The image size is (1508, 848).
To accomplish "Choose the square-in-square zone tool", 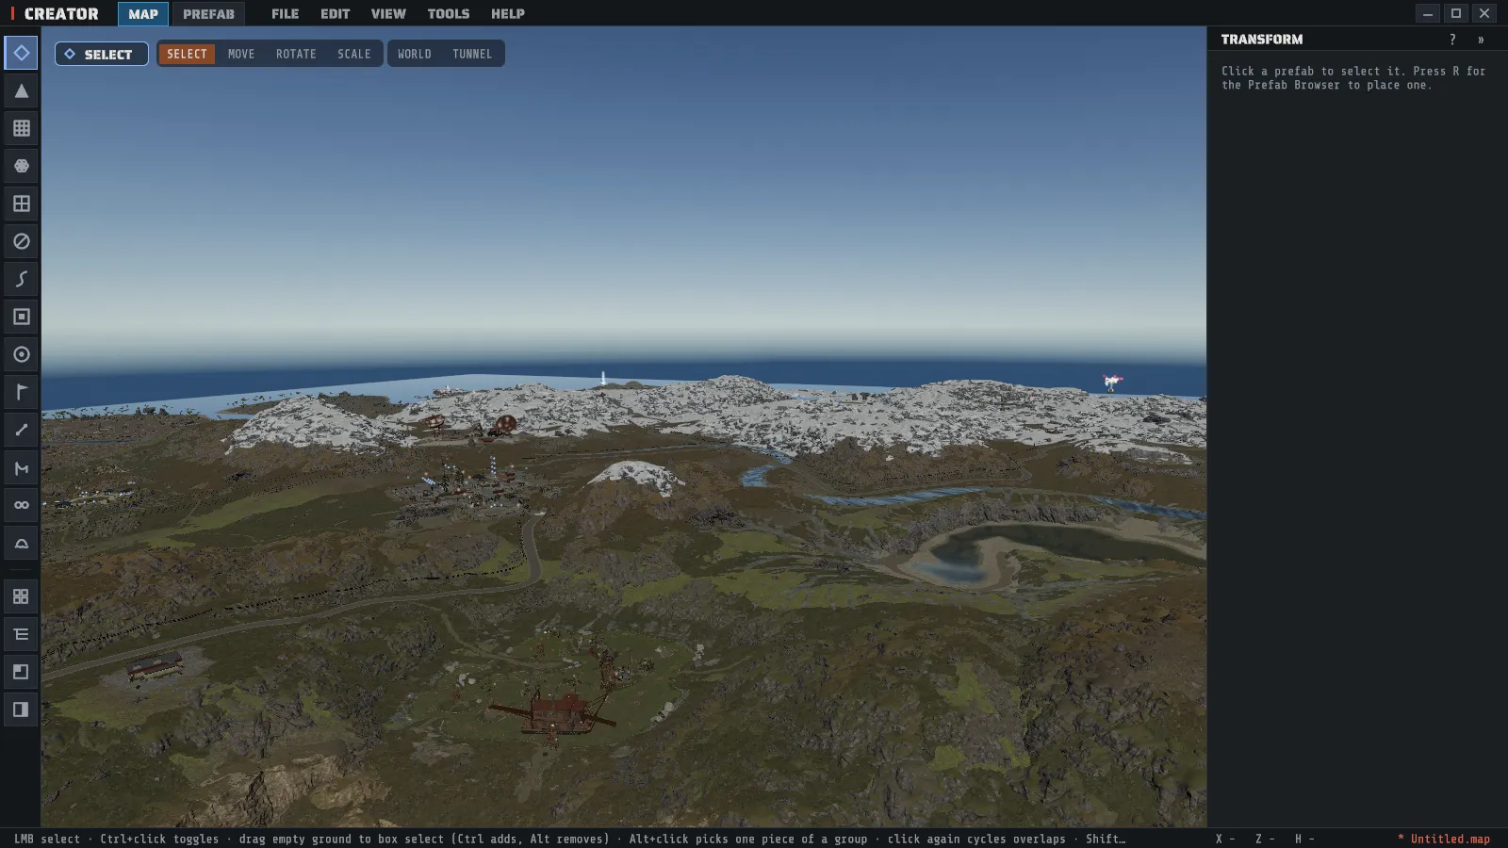I will click(21, 317).
